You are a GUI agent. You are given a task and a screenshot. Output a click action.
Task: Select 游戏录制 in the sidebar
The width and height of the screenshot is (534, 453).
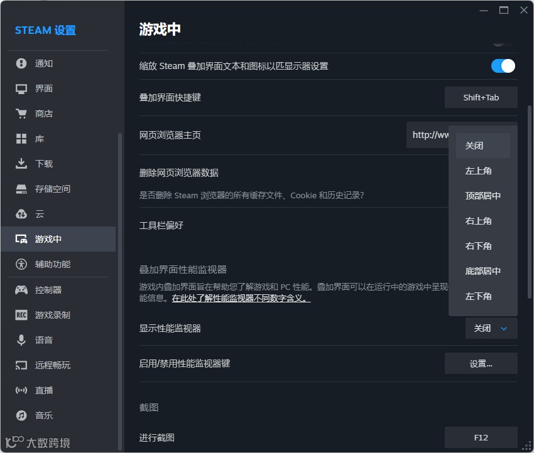(x=58, y=315)
